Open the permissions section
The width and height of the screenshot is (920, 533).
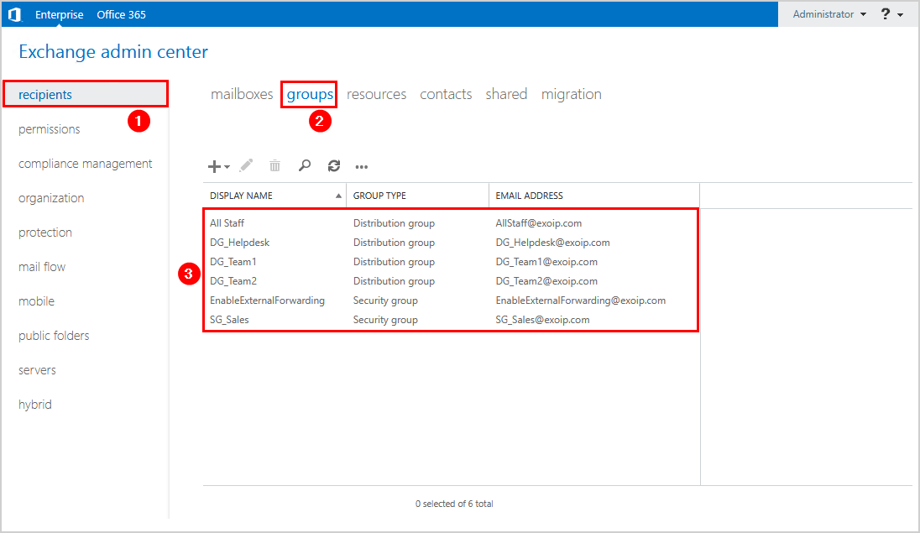[x=49, y=129]
